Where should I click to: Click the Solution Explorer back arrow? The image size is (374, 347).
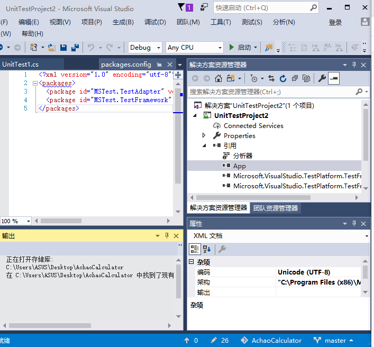click(x=195, y=78)
